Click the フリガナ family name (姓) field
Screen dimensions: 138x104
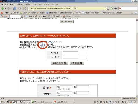pyautogui.click(x=66, y=93)
